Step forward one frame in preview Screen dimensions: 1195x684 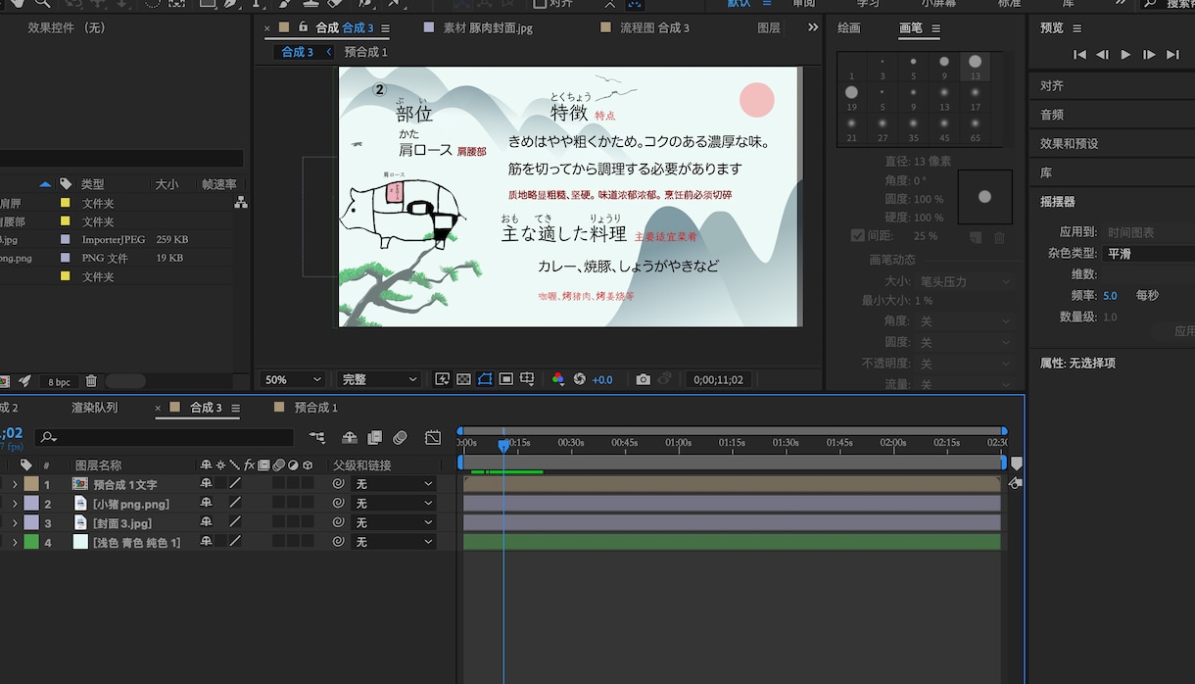coord(1149,55)
